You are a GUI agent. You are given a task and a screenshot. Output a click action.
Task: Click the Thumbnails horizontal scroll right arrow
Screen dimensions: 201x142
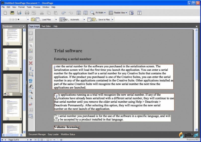click(x=21, y=135)
